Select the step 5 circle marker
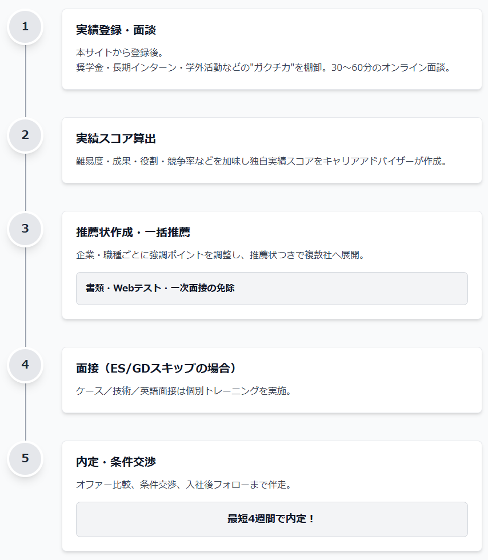This screenshot has width=488, height=560. pyautogui.click(x=25, y=458)
